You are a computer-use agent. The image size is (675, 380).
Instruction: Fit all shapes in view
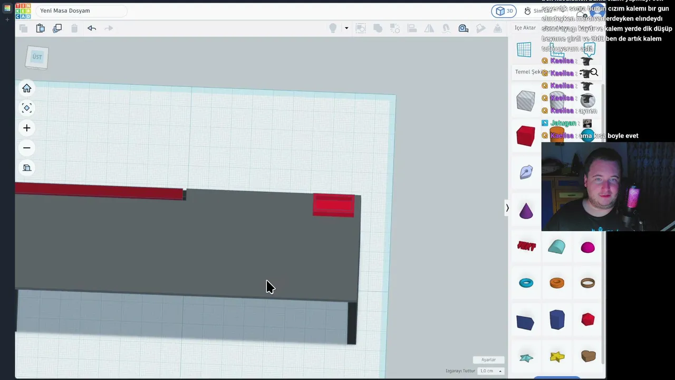pos(27,108)
